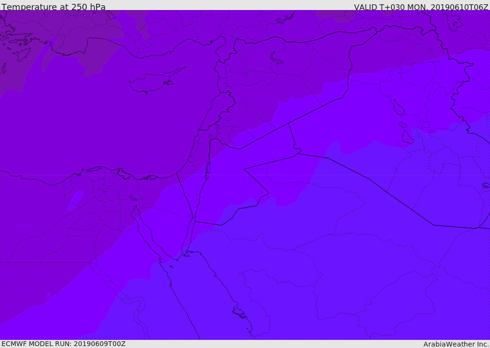Click the 'VALID T+030 MON. 20190610T06Z' timestamp

coord(421,7)
